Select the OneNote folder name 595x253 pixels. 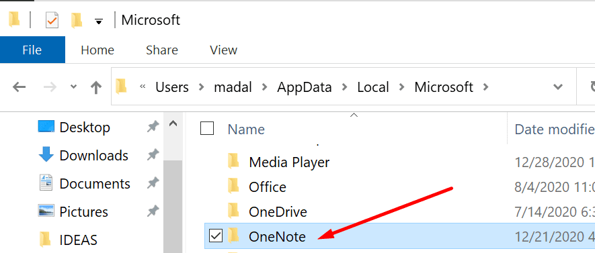277,237
